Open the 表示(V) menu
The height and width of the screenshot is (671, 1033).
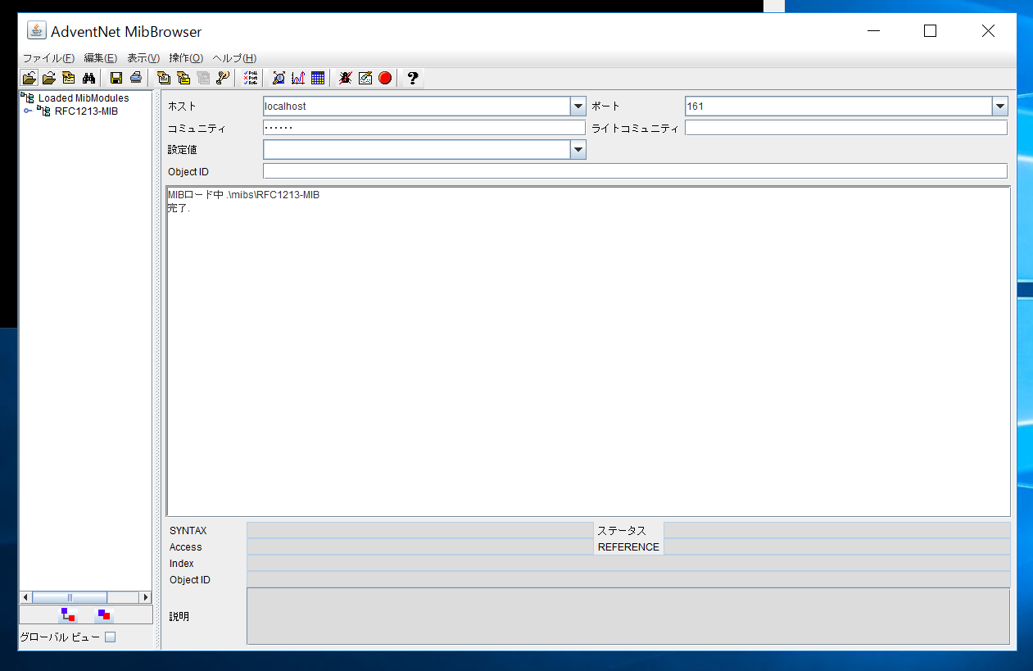click(143, 58)
